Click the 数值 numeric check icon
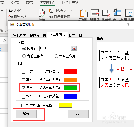 pyautogui.click(x=42, y=13)
